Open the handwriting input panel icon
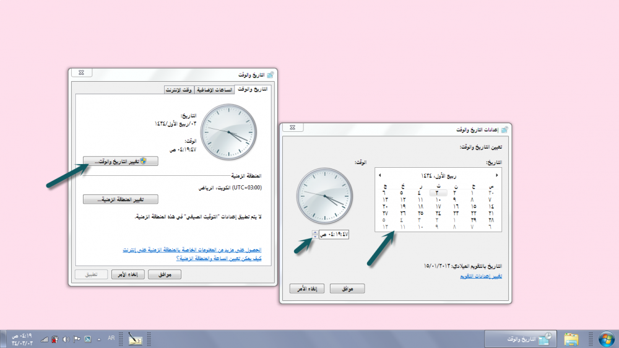This screenshot has height=348, width=619. point(136,339)
